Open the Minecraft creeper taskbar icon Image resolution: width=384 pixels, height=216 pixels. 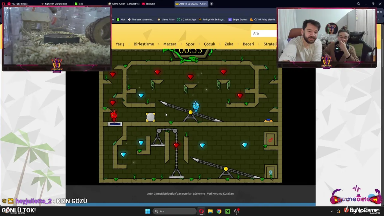click(x=228, y=211)
